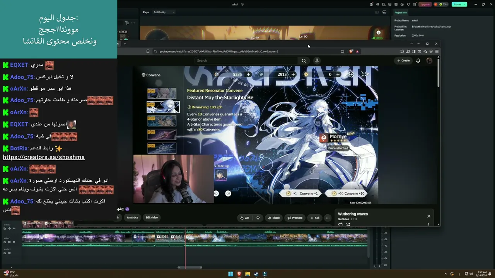This screenshot has height=278, width=495.
Task: Open Steam from the taskbar
Action: coord(256,274)
